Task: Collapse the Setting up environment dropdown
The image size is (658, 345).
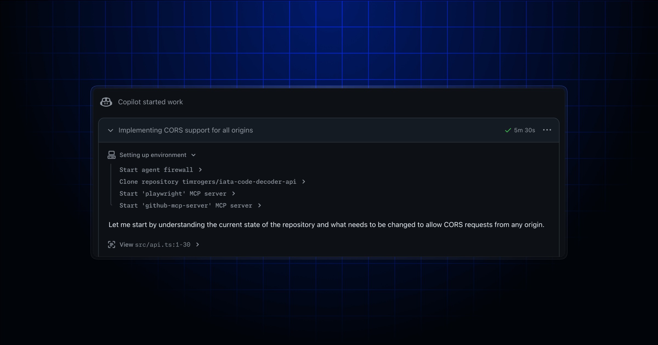Action: click(x=194, y=155)
